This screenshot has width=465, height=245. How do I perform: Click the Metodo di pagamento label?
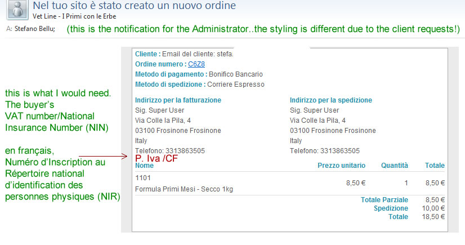[171, 74]
